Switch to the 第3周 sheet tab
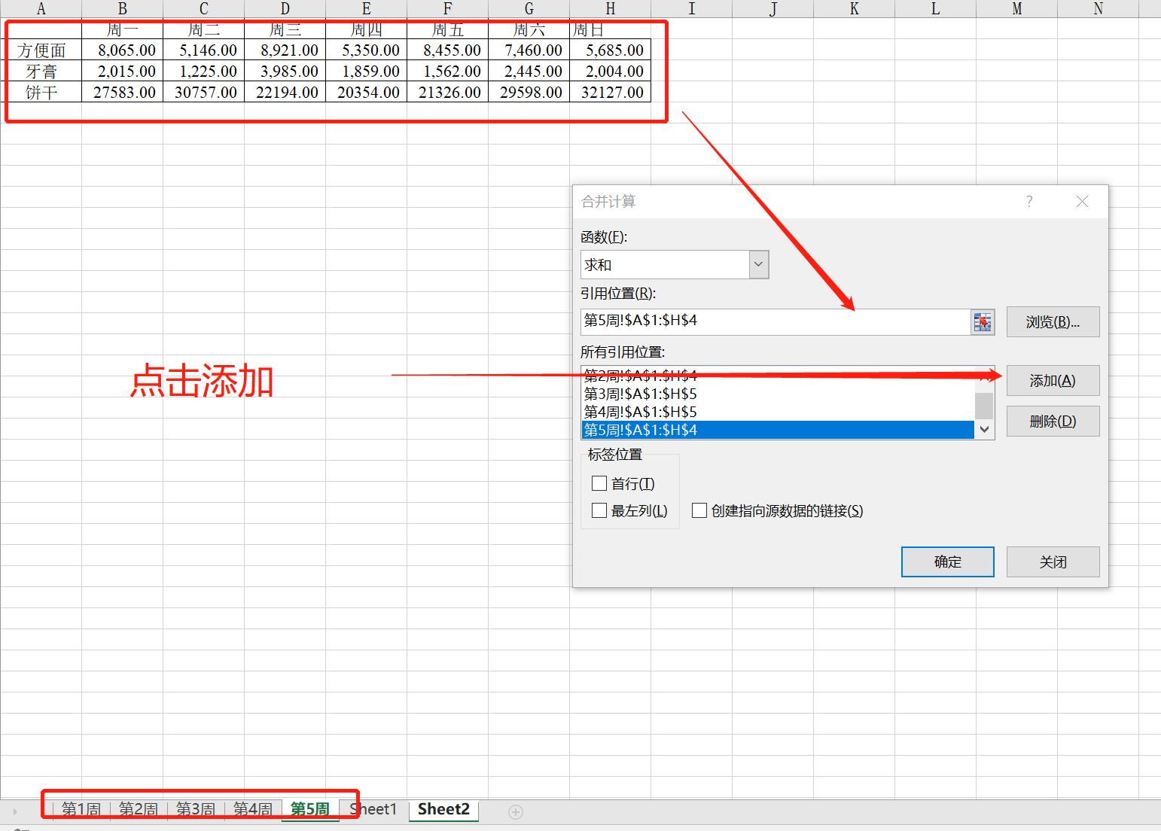Viewport: 1161px width, 831px height. tap(195, 809)
